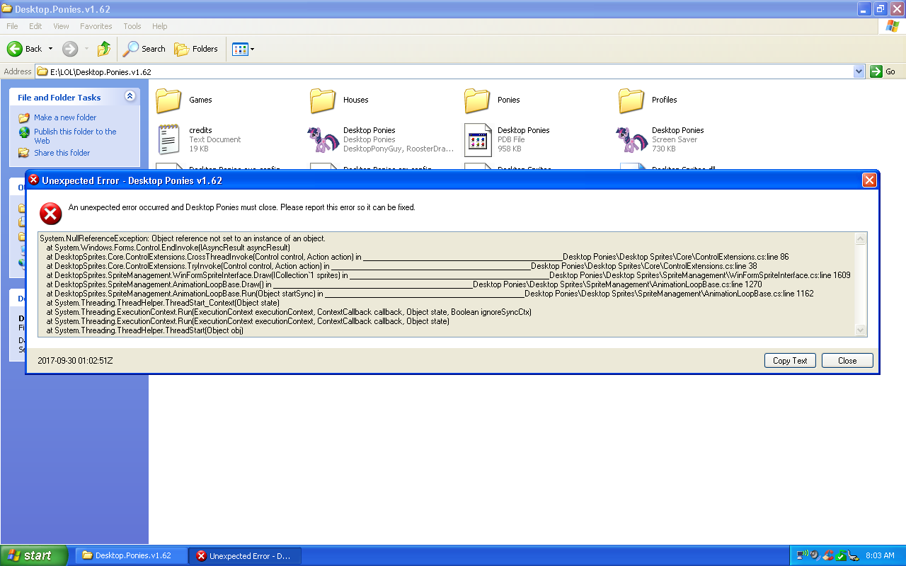Click the Close button in the error dialog

point(847,361)
